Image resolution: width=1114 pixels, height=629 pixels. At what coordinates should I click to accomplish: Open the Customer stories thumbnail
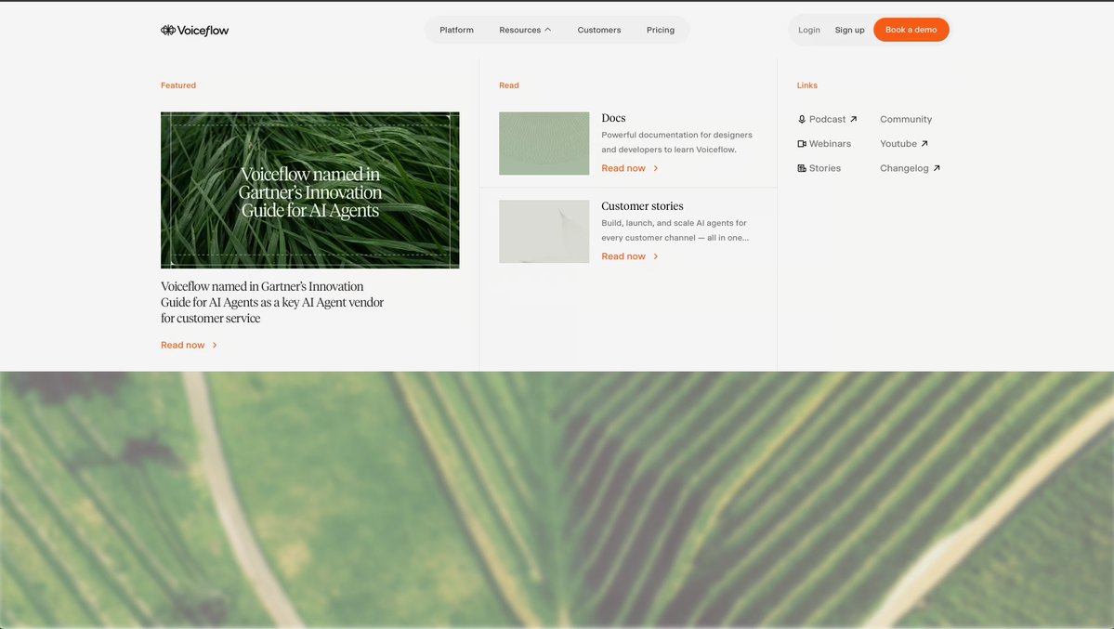[x=544, y=231]
